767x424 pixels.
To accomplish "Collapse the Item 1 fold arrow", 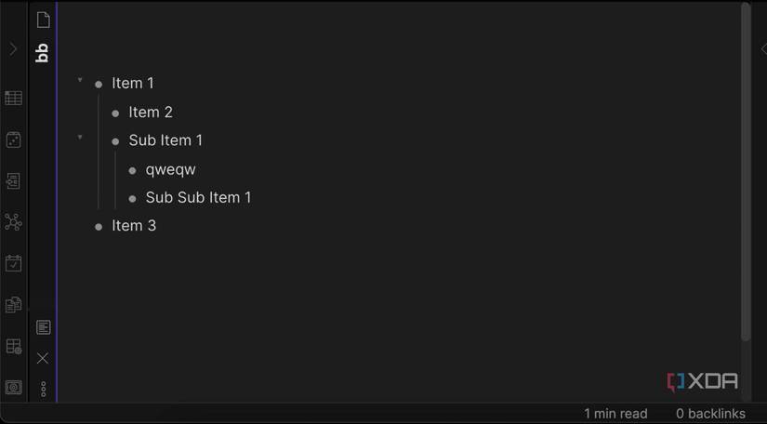I will 80,81.
